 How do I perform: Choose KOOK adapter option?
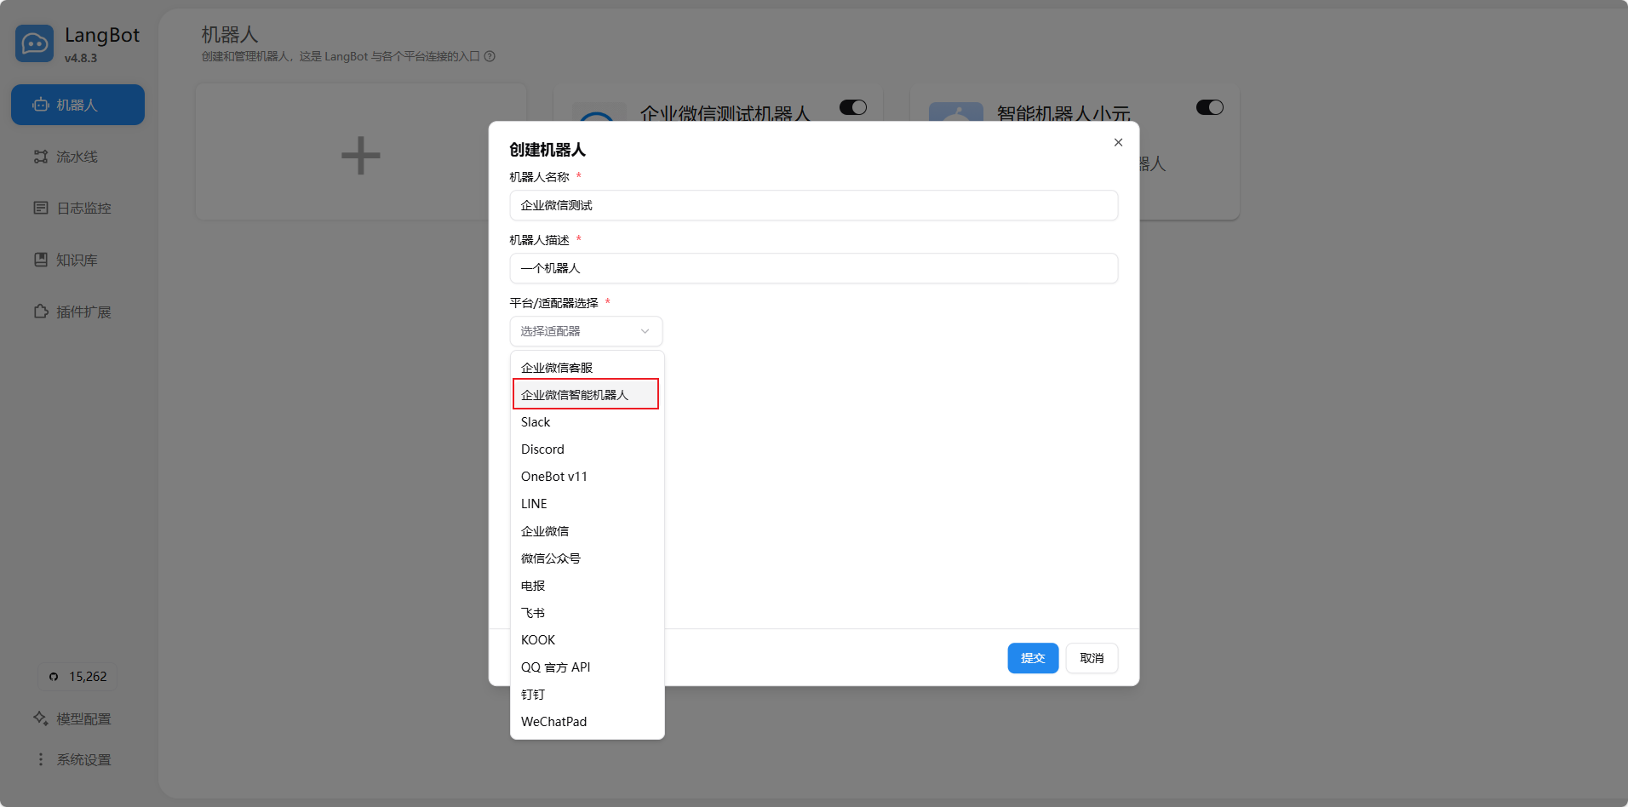pyautogui.click(x=587, y=640)
